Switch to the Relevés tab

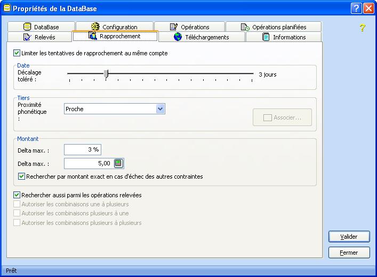point(39,37)
